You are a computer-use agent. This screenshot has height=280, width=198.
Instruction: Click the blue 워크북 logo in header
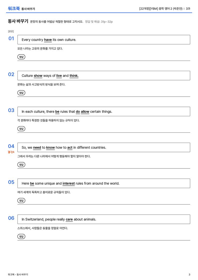[14, 9]
